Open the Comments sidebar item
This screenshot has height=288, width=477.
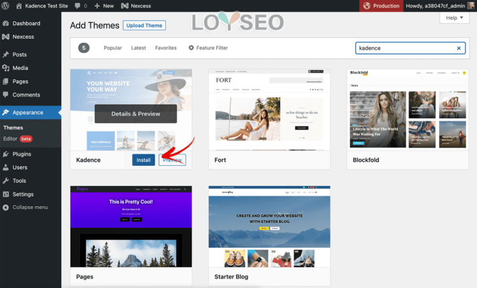point(26,95)
